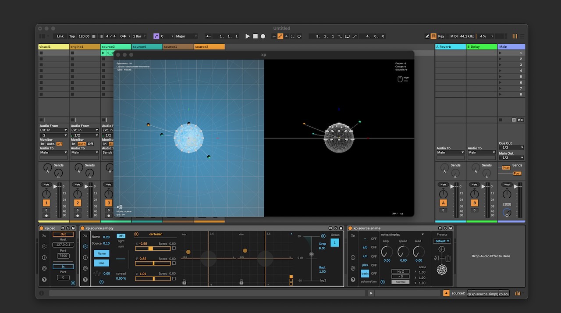
Task: Click the Tap tempo button
Action: coord(72,36)
